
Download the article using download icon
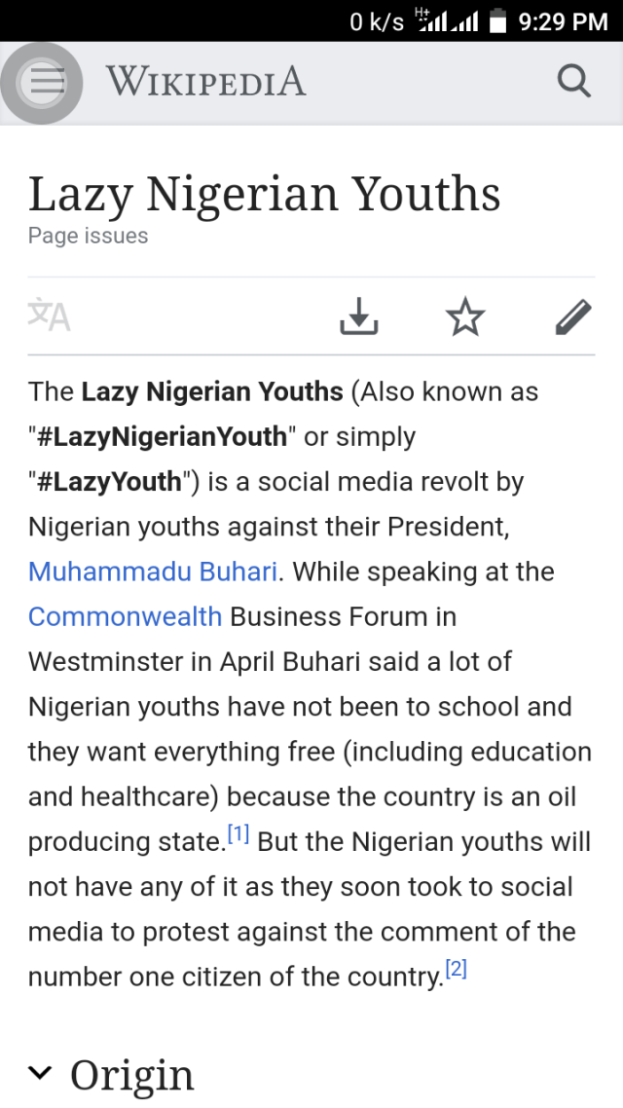pyautogui.click(x=358, y=316)
